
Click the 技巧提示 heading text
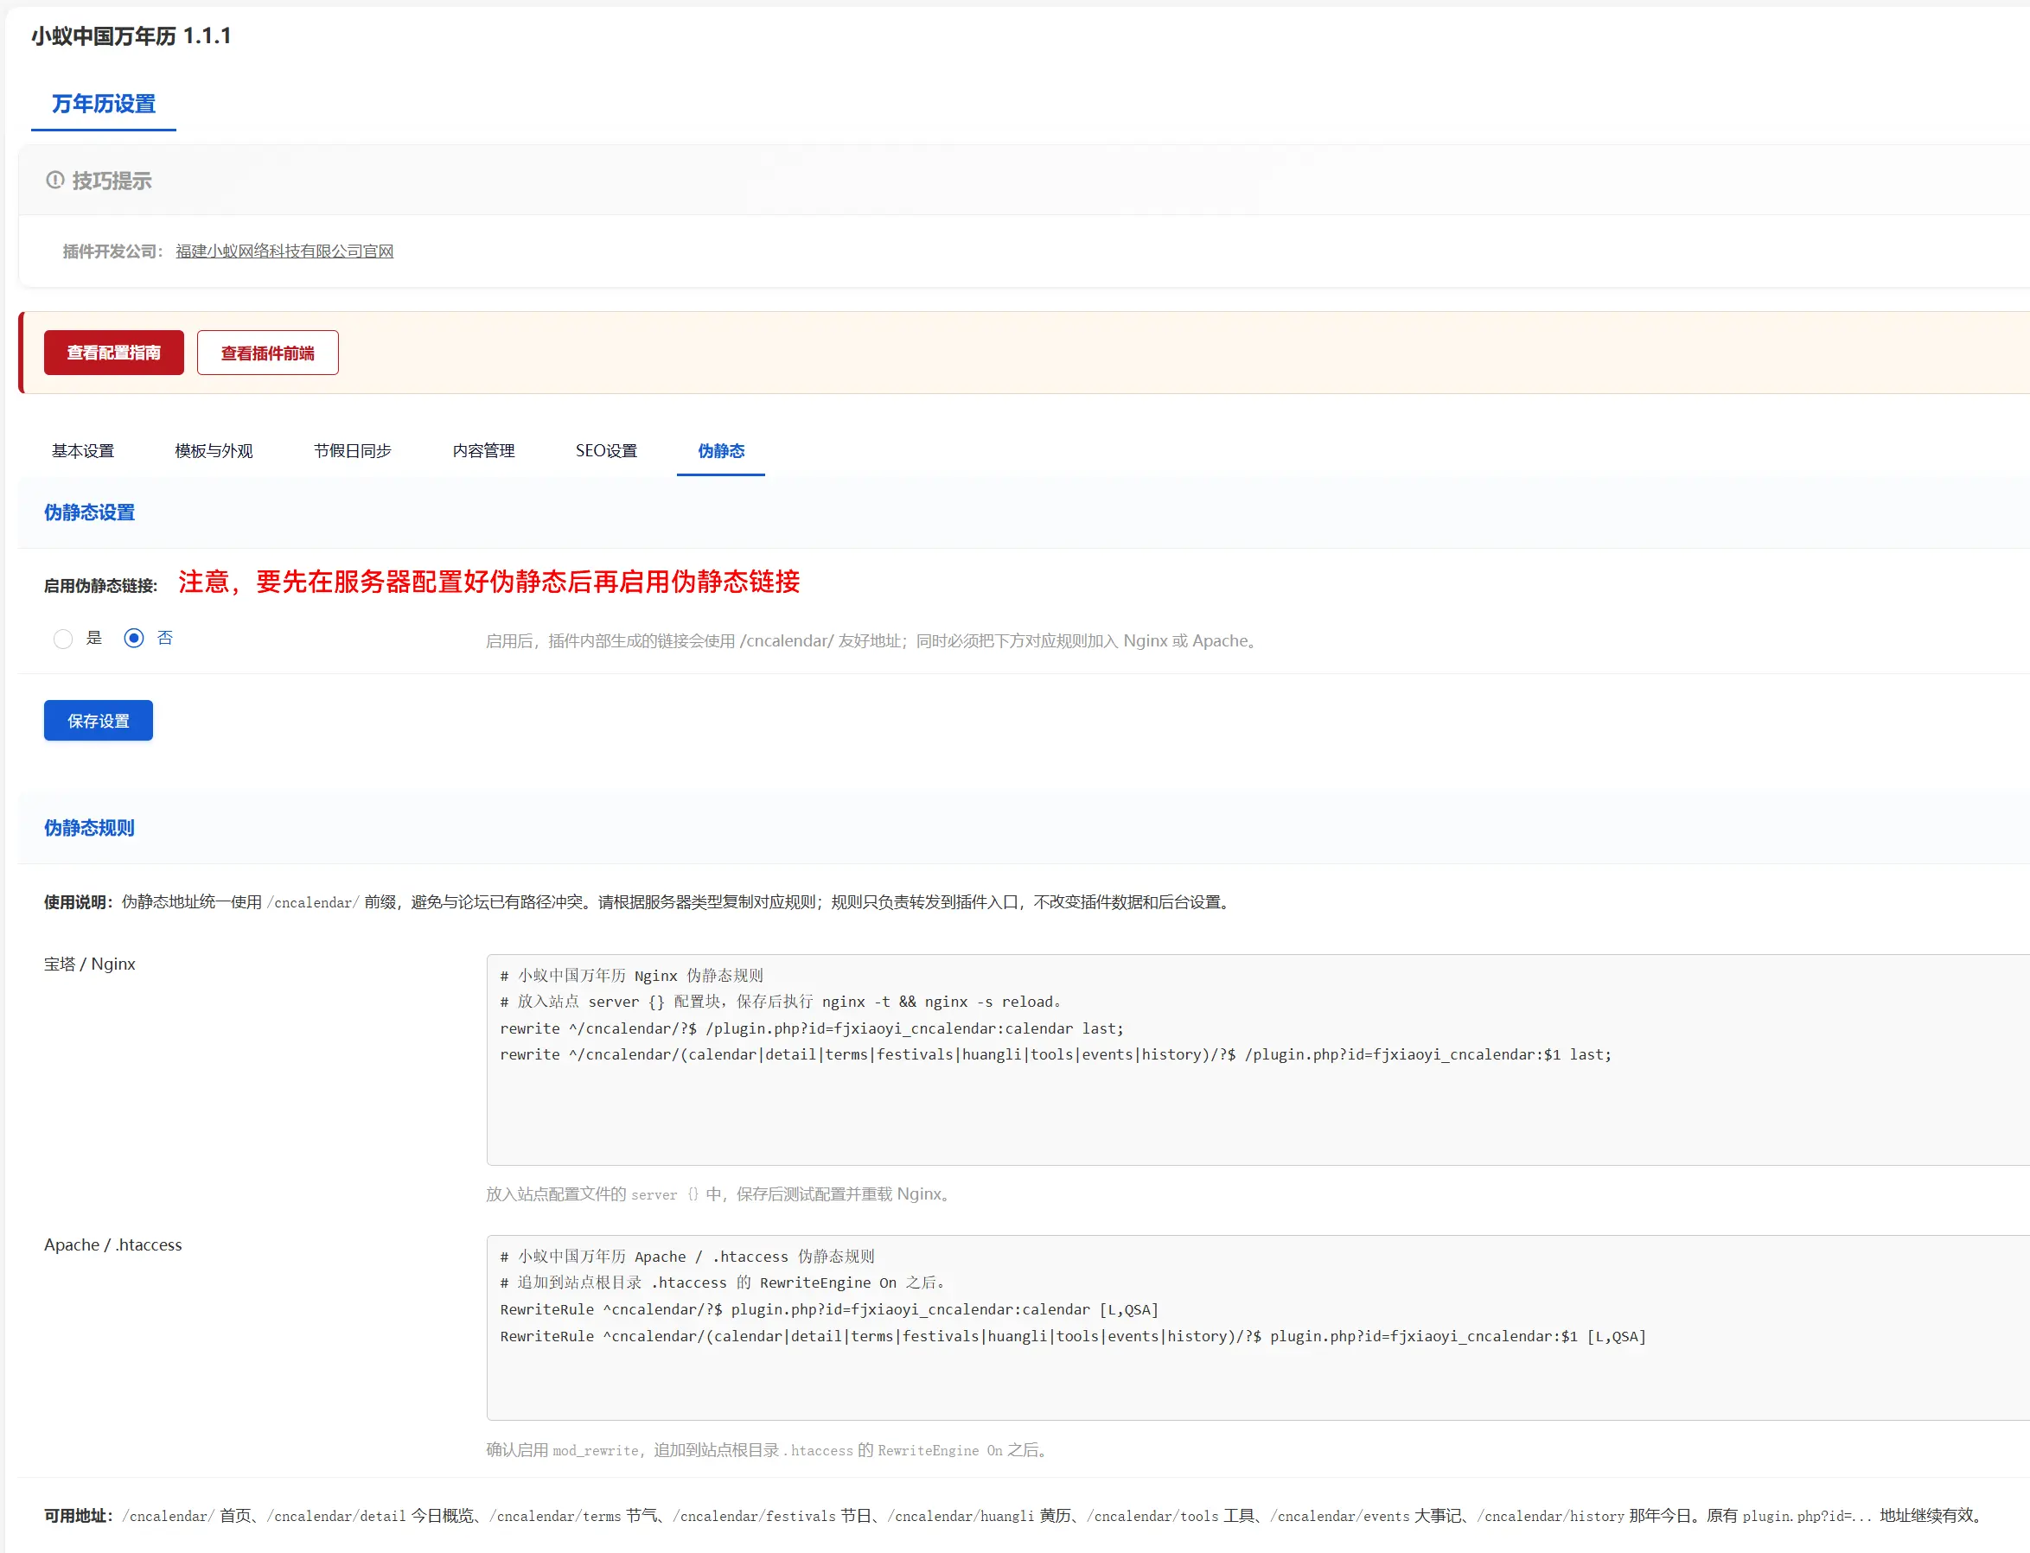[112, 181]
